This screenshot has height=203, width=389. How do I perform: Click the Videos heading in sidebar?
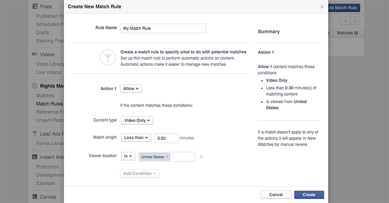47,54
